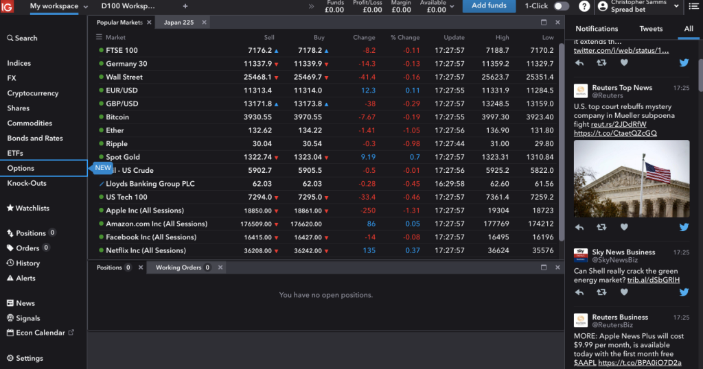Image resolution: width=703 pixels, height=369 pixels.
Task: Click the Supreme Court flag tweet image
Action: [x=632, y=178]
